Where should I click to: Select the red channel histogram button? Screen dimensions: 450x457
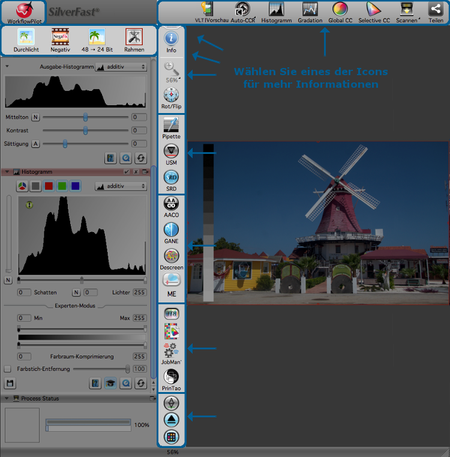coord(49,186)
